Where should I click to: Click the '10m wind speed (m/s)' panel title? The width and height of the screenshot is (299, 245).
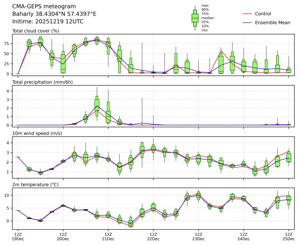pos(37,133)
